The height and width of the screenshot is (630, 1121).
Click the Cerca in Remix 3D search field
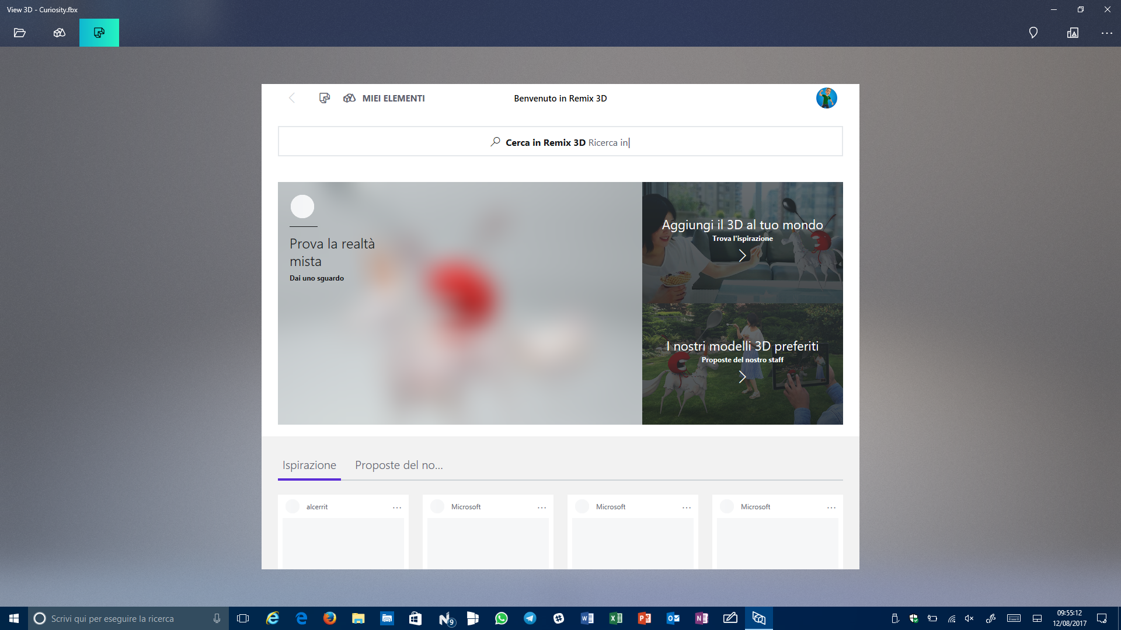pyautogui.click(x=560, y=142)
